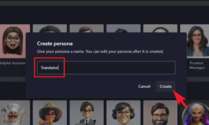Viewport: 209px width, 125px height.
Task: Click the Create button
Action: point(166,86)
